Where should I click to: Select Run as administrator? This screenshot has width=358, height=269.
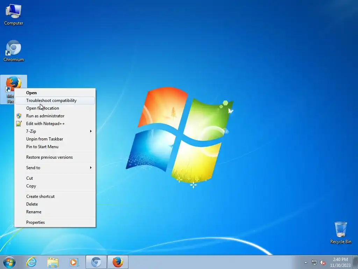coord(55,116)
